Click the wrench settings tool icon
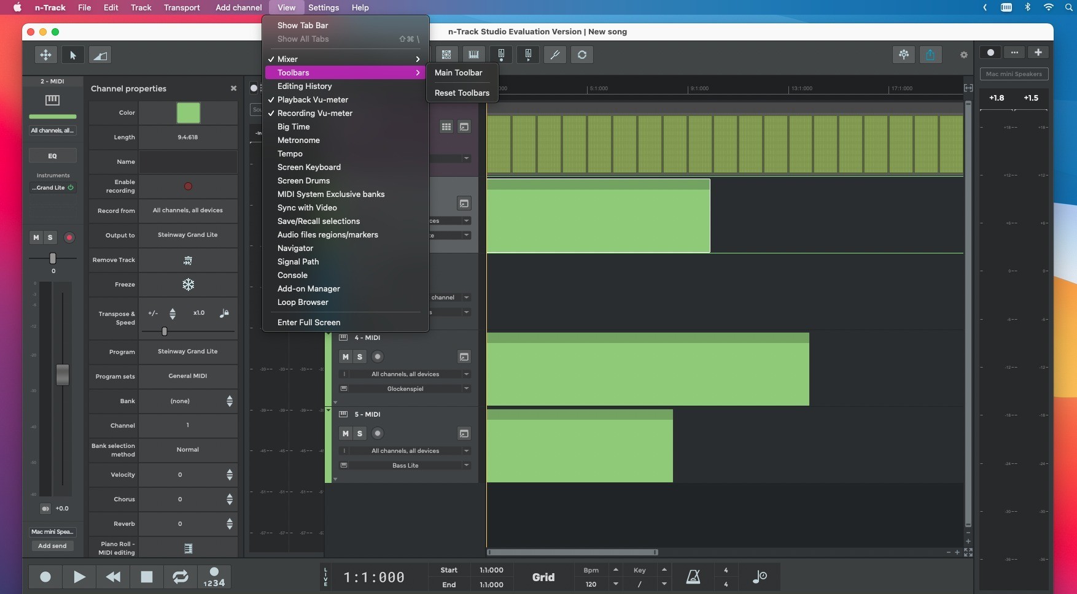The height and width of the screenshot is (594, 1077). point(555,55)
